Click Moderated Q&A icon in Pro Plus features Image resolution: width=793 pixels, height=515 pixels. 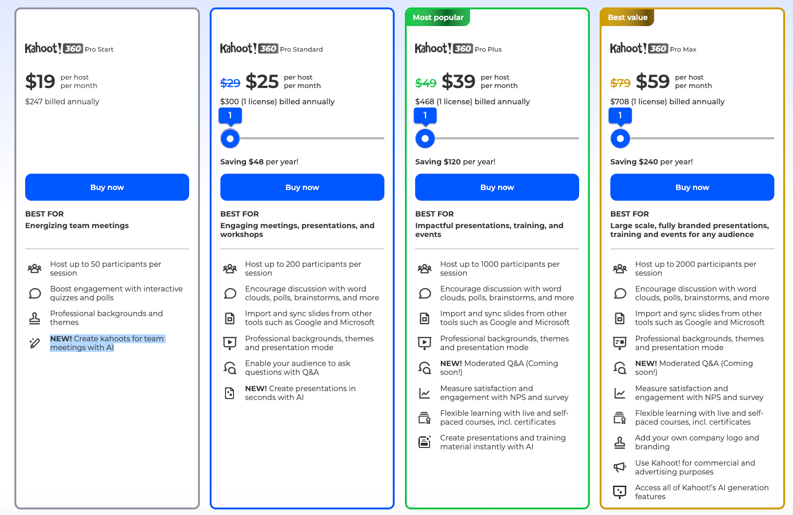click(424, 368)
